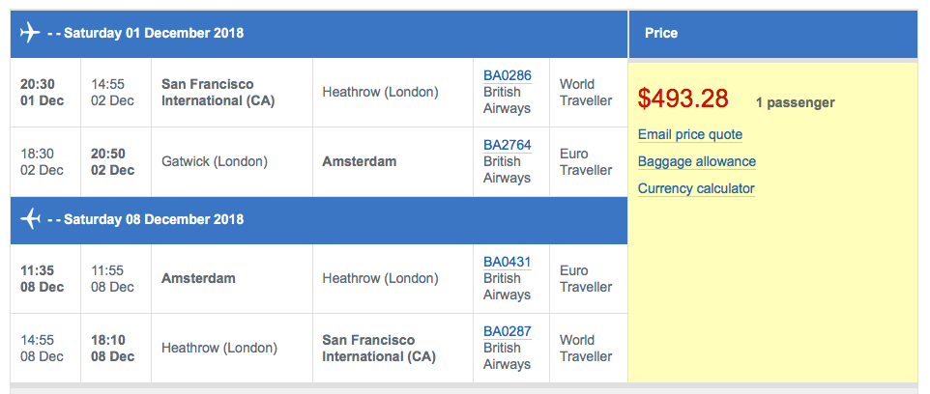Click the Email price quote link
930x394 pixels.
tap(690, 134)
